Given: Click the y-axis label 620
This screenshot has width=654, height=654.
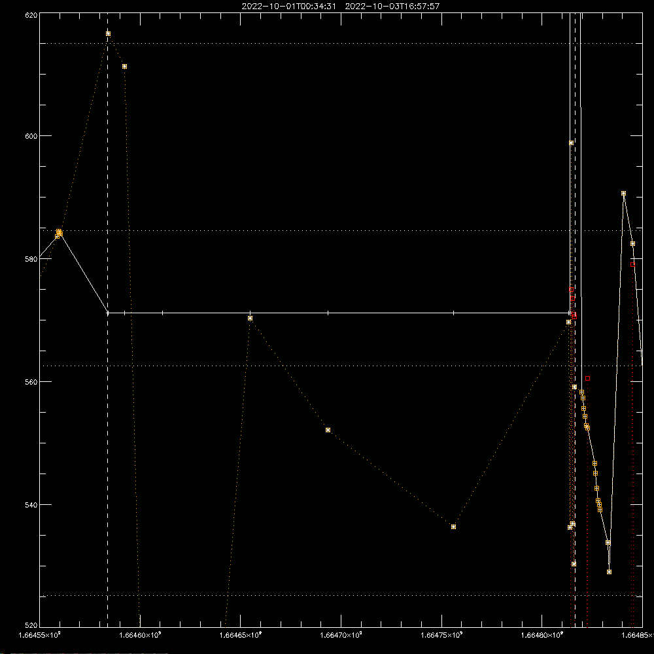Looking at the screenshot, I should click(x=31, y=16).
